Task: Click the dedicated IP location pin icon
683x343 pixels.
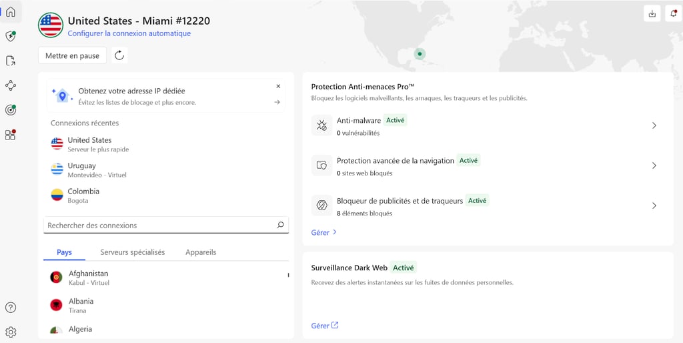Action: point(62,95)
